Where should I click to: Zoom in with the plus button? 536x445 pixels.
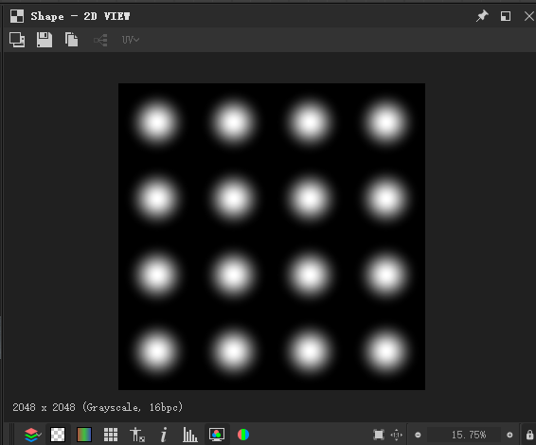pyautogui.click(x=509, y=436)
